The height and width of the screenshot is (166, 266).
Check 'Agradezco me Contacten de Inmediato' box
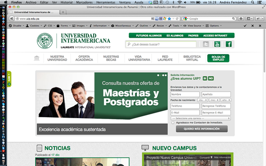pos(173,123)
